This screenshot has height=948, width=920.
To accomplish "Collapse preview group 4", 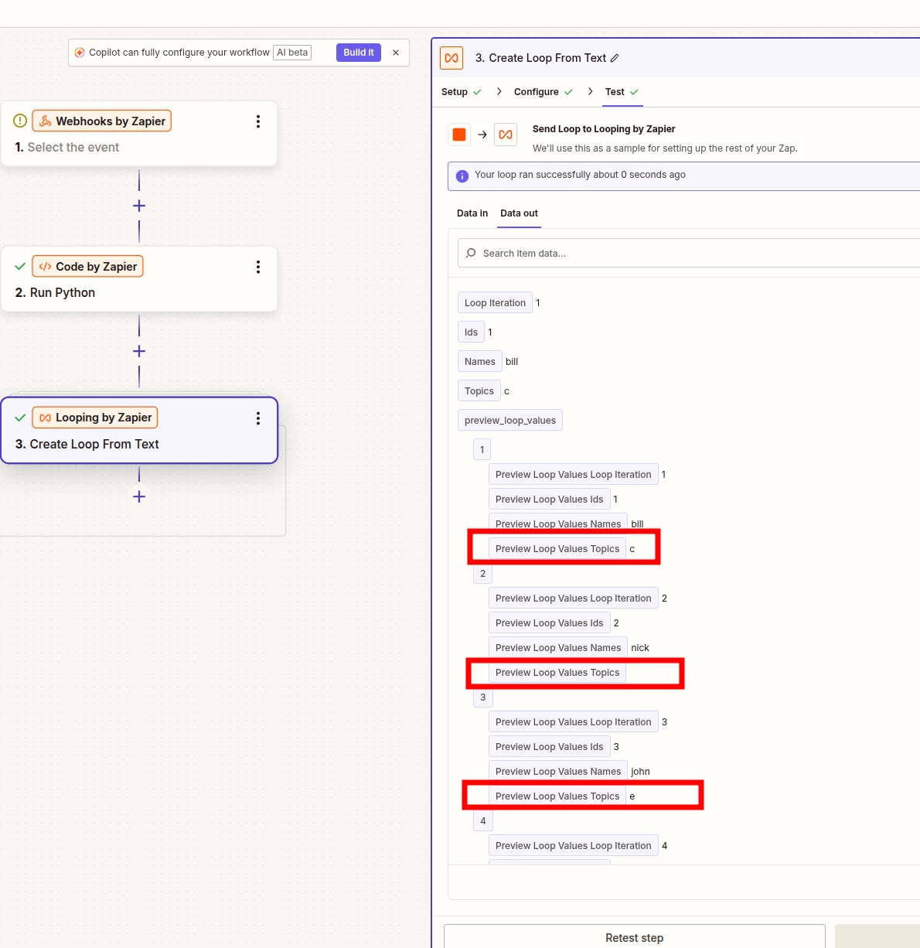I will (482, 821).
